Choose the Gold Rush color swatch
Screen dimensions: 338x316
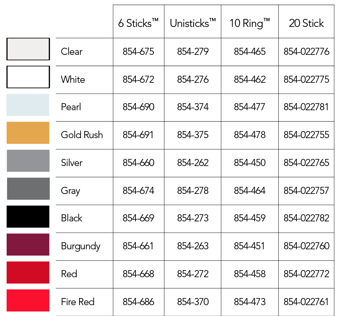(x=28, y=132)
